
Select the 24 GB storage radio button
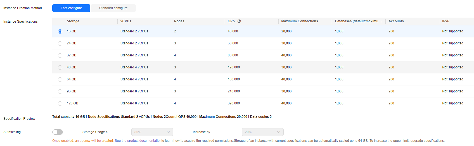pyautogui.click(x=60, y=44)
